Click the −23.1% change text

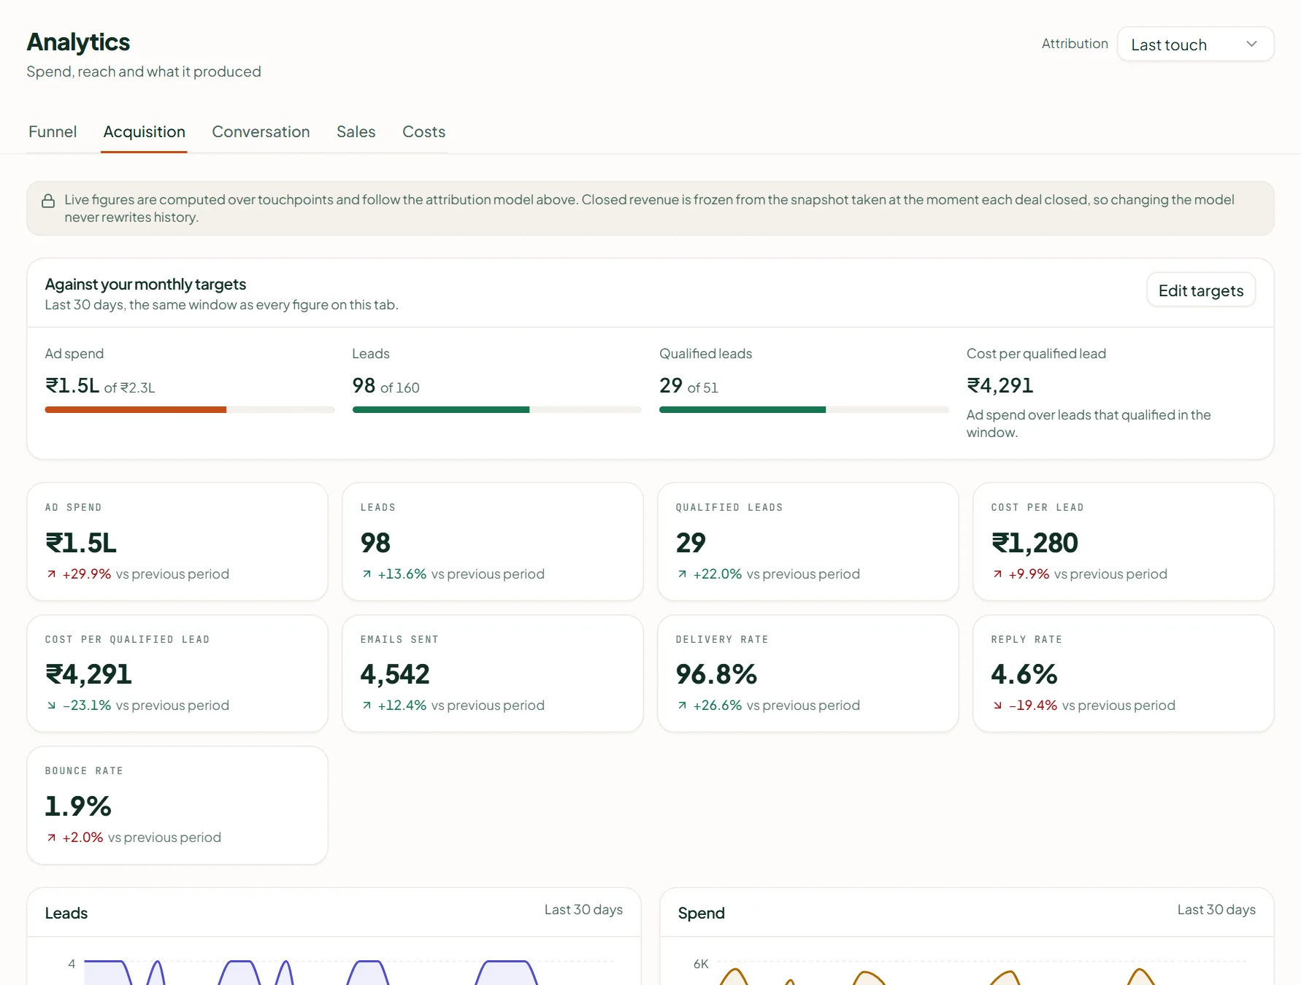87,706
